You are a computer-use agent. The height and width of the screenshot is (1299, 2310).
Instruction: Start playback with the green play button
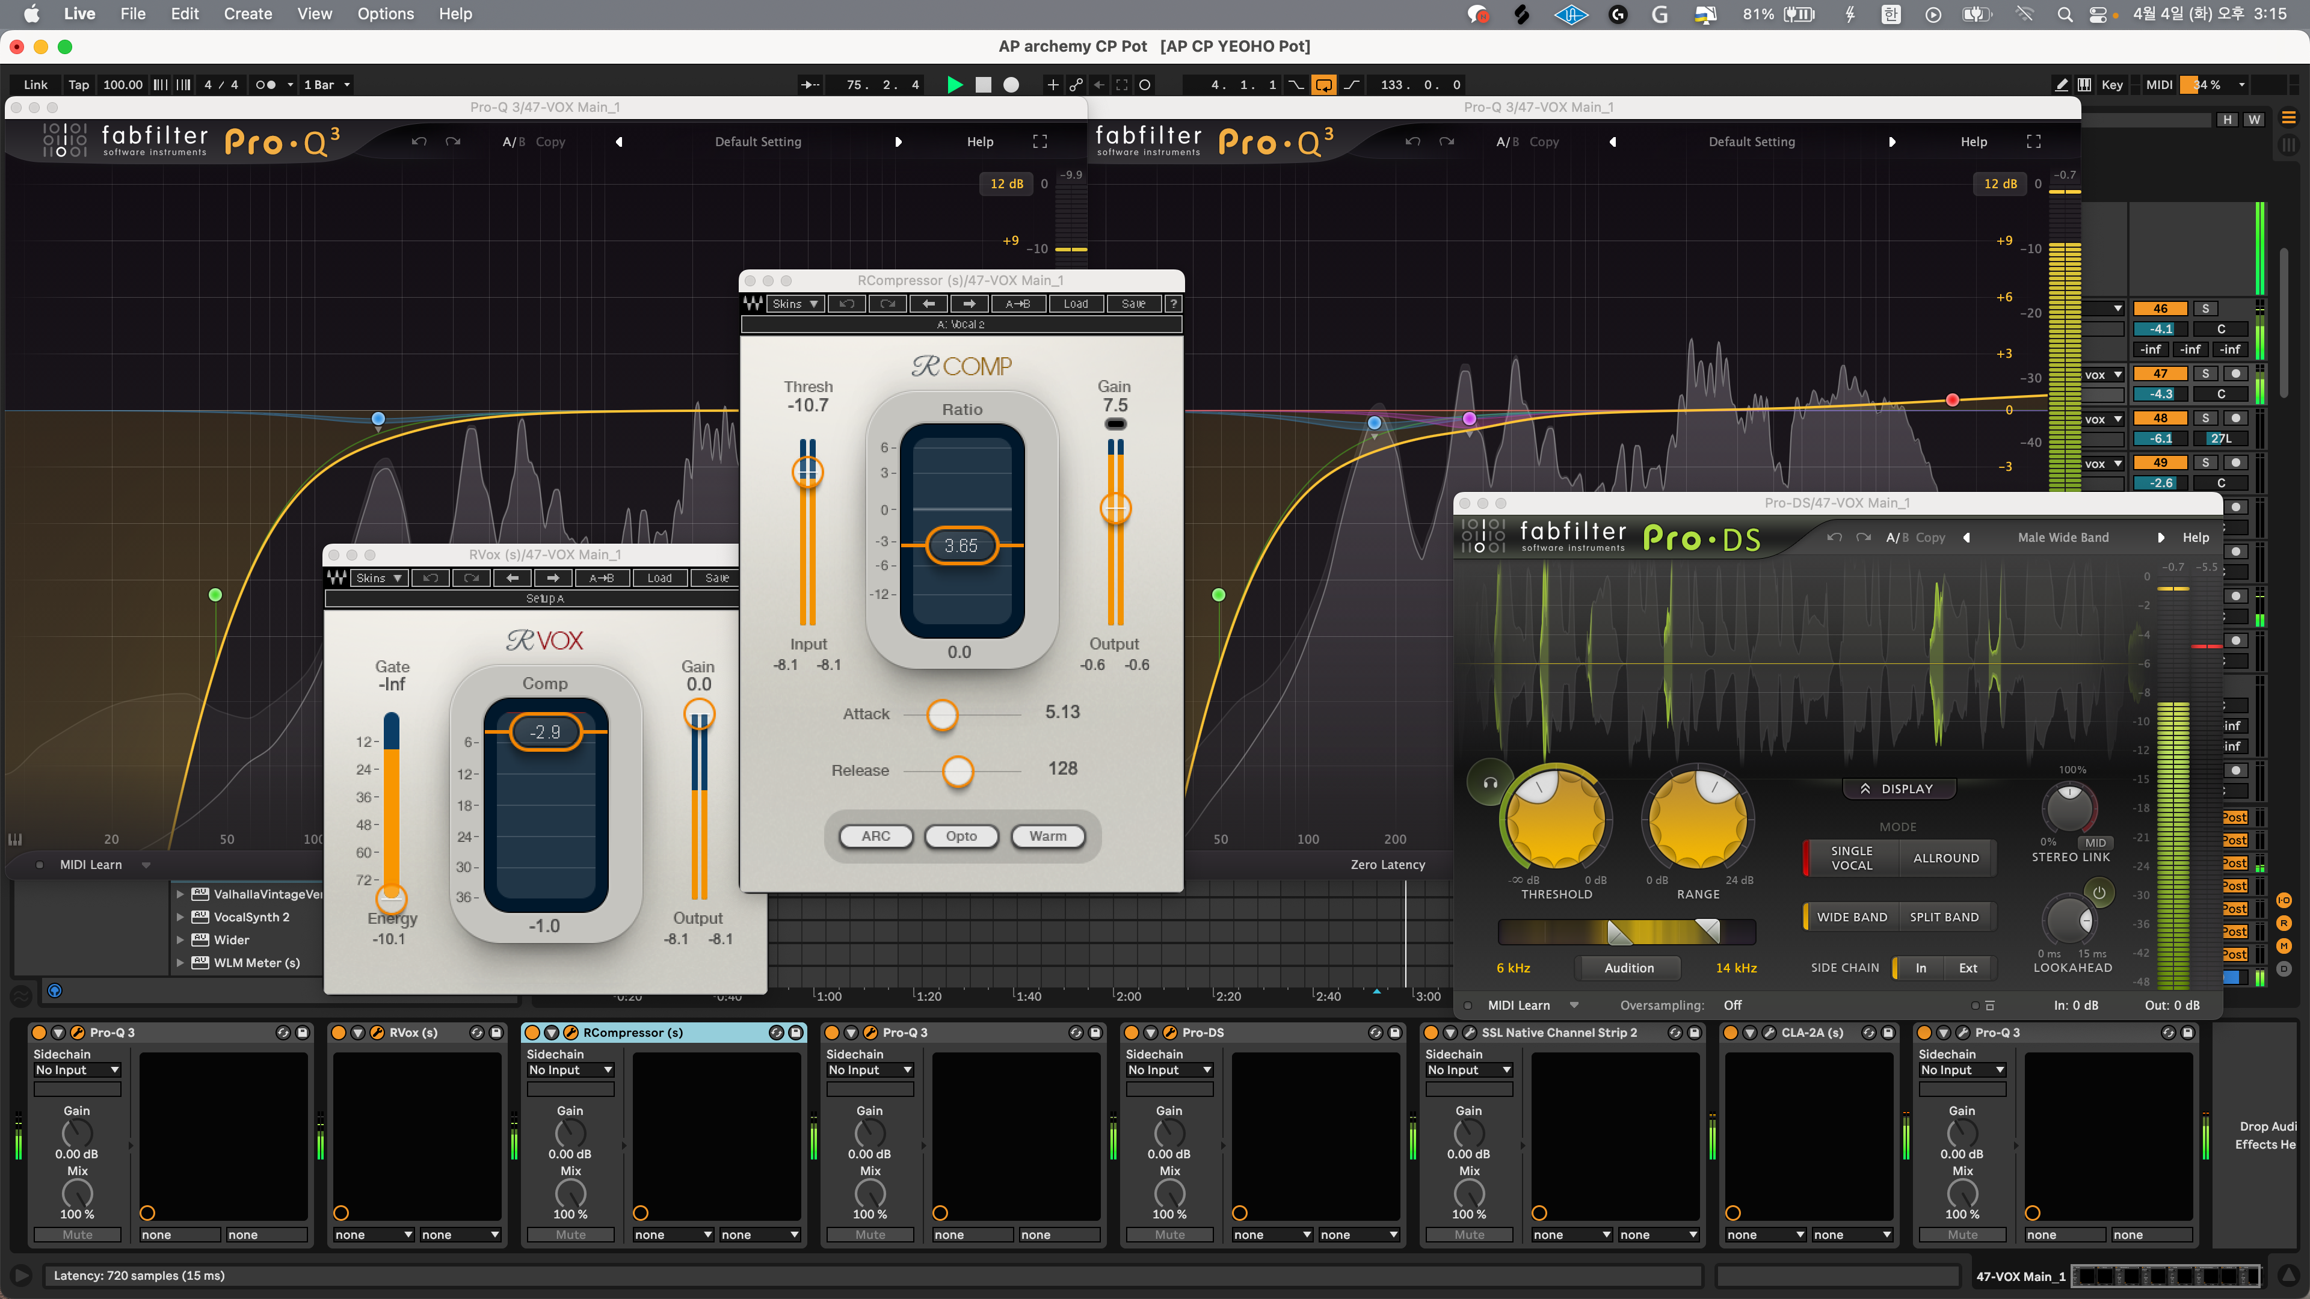click(955, 84)
